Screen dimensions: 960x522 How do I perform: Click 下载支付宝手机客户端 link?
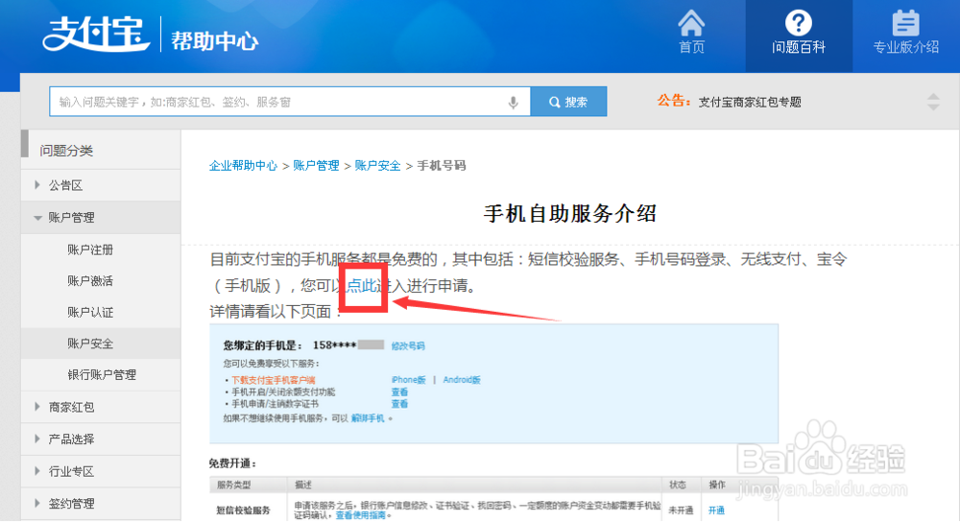click(x=273, y=380)
